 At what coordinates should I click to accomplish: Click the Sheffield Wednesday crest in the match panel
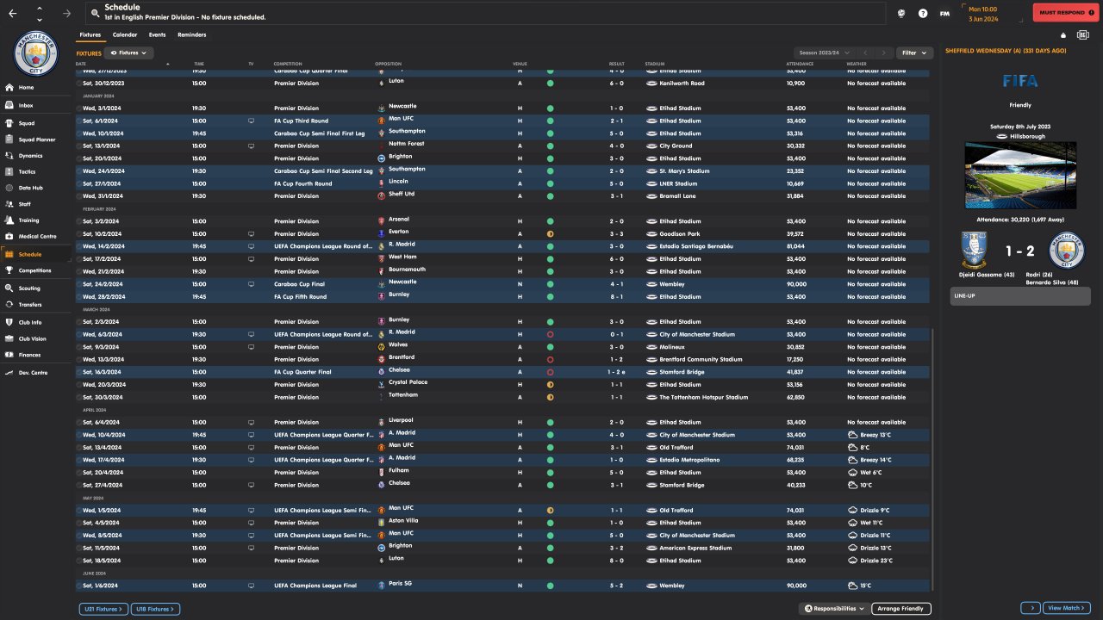975,251
